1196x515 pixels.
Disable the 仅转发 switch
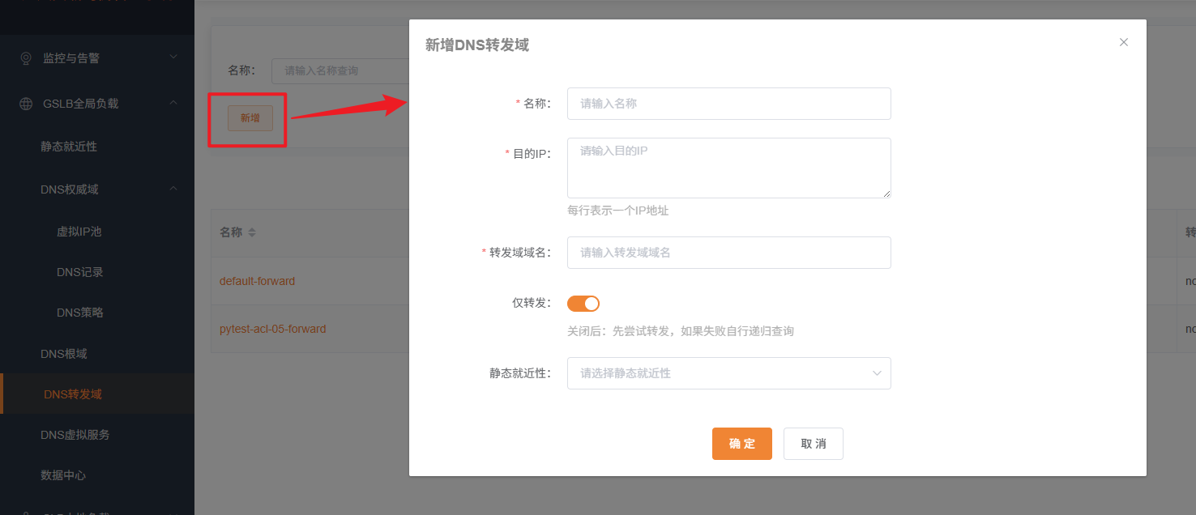click(x=583, y=303)
